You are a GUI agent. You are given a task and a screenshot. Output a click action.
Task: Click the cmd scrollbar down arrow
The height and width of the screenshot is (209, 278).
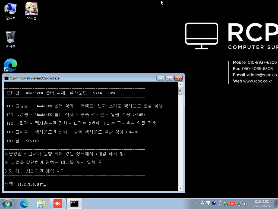click(181, 189)
